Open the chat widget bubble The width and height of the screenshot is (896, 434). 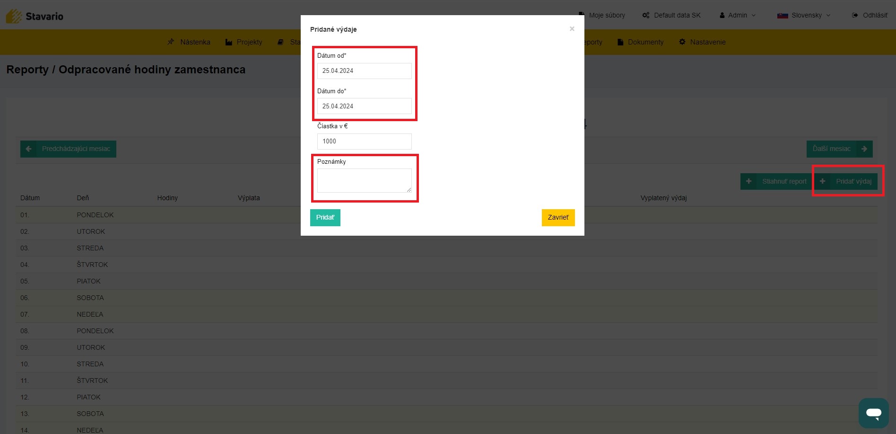(874, 413)
